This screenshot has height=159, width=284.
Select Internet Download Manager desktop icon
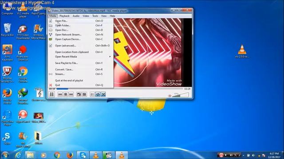[23, 96]
